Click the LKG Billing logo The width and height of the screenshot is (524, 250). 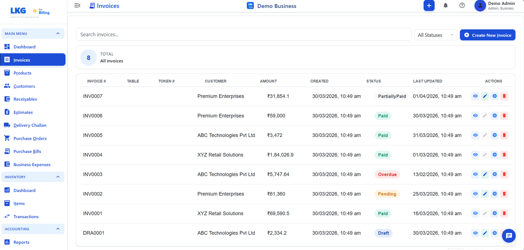(30, 12)
